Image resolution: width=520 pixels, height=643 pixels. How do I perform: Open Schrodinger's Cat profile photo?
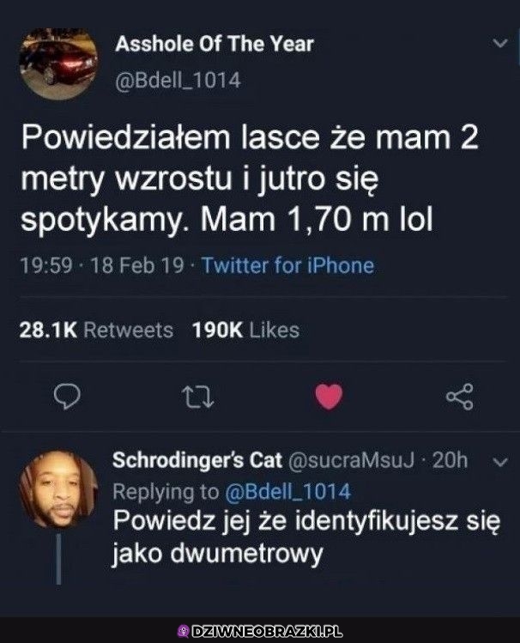[x=58, y=489]
